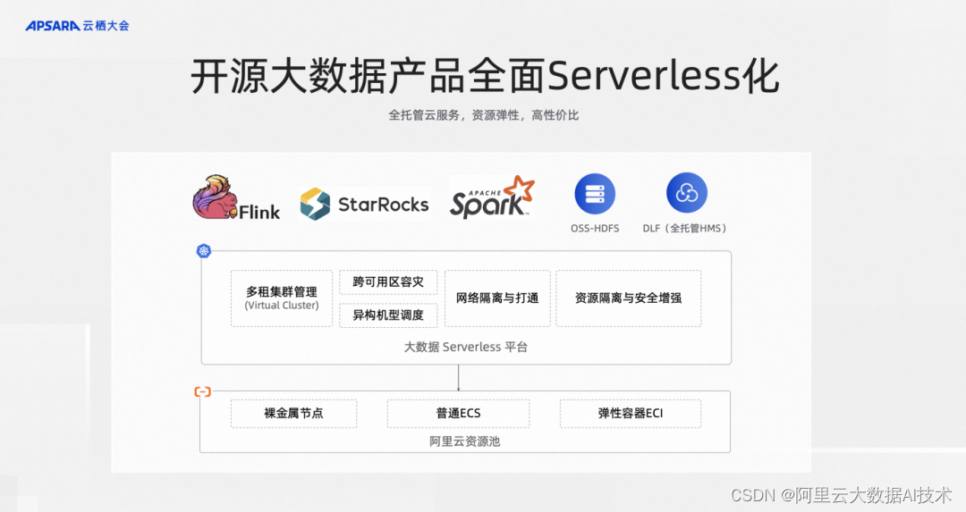The image size is (966, 512).
Task: Select the 裸金属节点 box
Action: coord(294,414)
